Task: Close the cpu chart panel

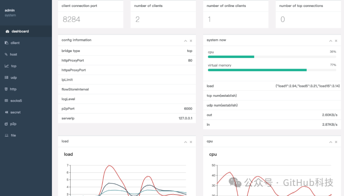Action: [336, 142]
